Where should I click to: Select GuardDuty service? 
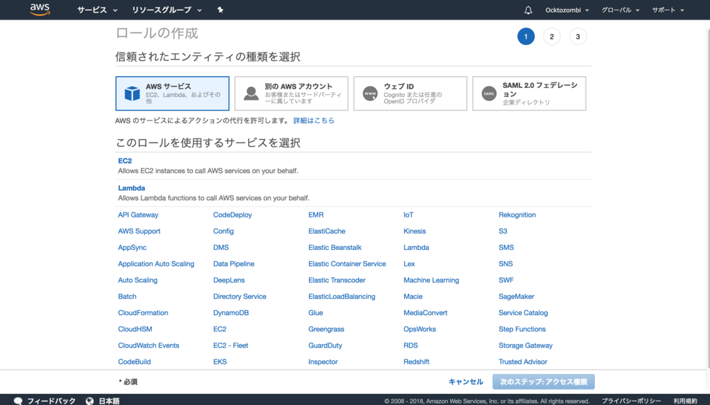tap(325, 345)
